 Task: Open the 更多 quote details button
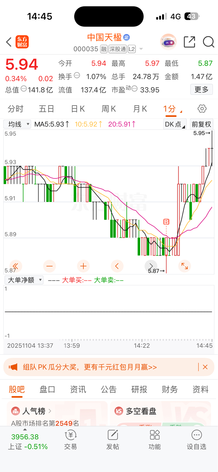pyautogui.click(x=202, y=90)
